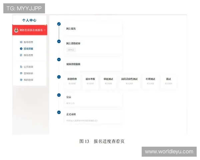The height and width of the screenshot is (160, 200).
Task: Click the chat bubble icon beside 咨询投诉
Action: tap(21, 73)
